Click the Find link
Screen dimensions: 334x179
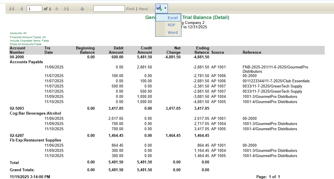(x=130, y=9)
